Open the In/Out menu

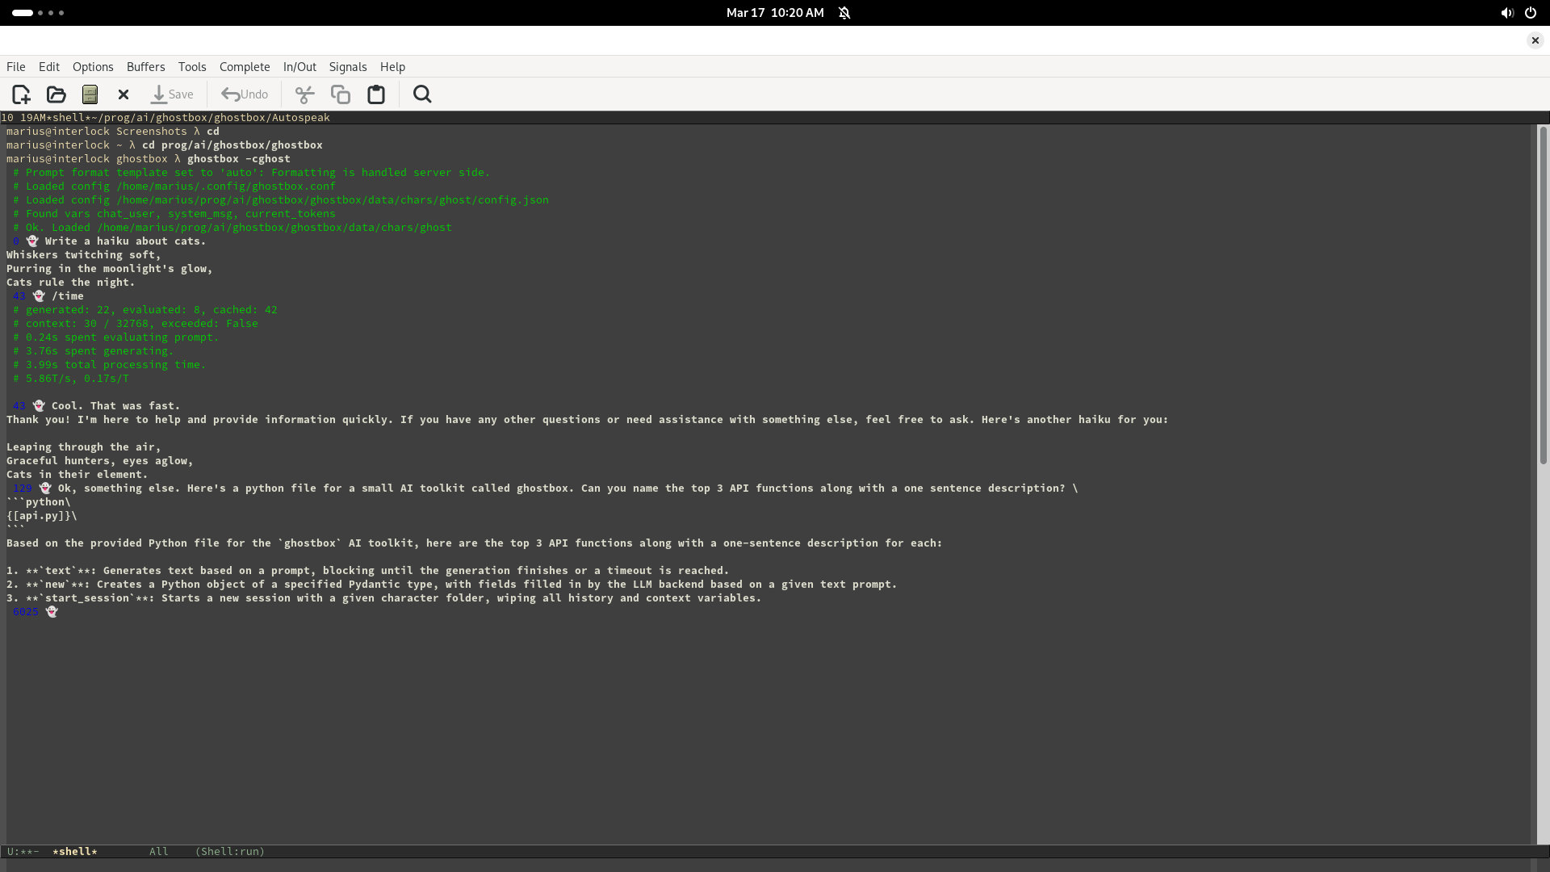(x=299, y=67)
